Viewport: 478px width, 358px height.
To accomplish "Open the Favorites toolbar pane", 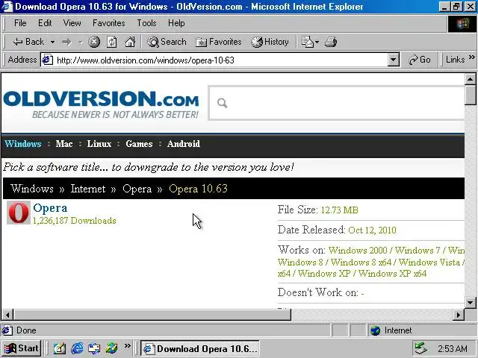I will (219, 42).
